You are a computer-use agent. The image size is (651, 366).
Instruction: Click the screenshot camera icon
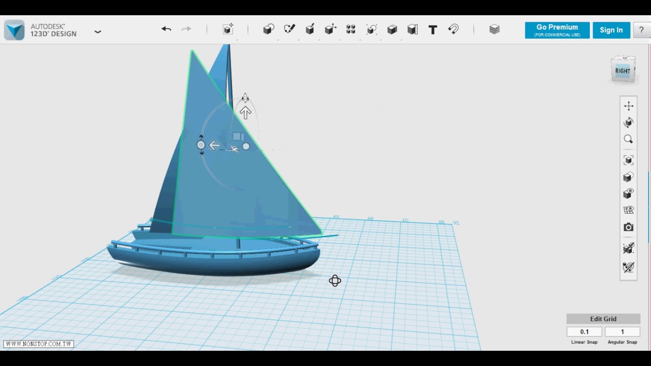(x=629, y=227)
